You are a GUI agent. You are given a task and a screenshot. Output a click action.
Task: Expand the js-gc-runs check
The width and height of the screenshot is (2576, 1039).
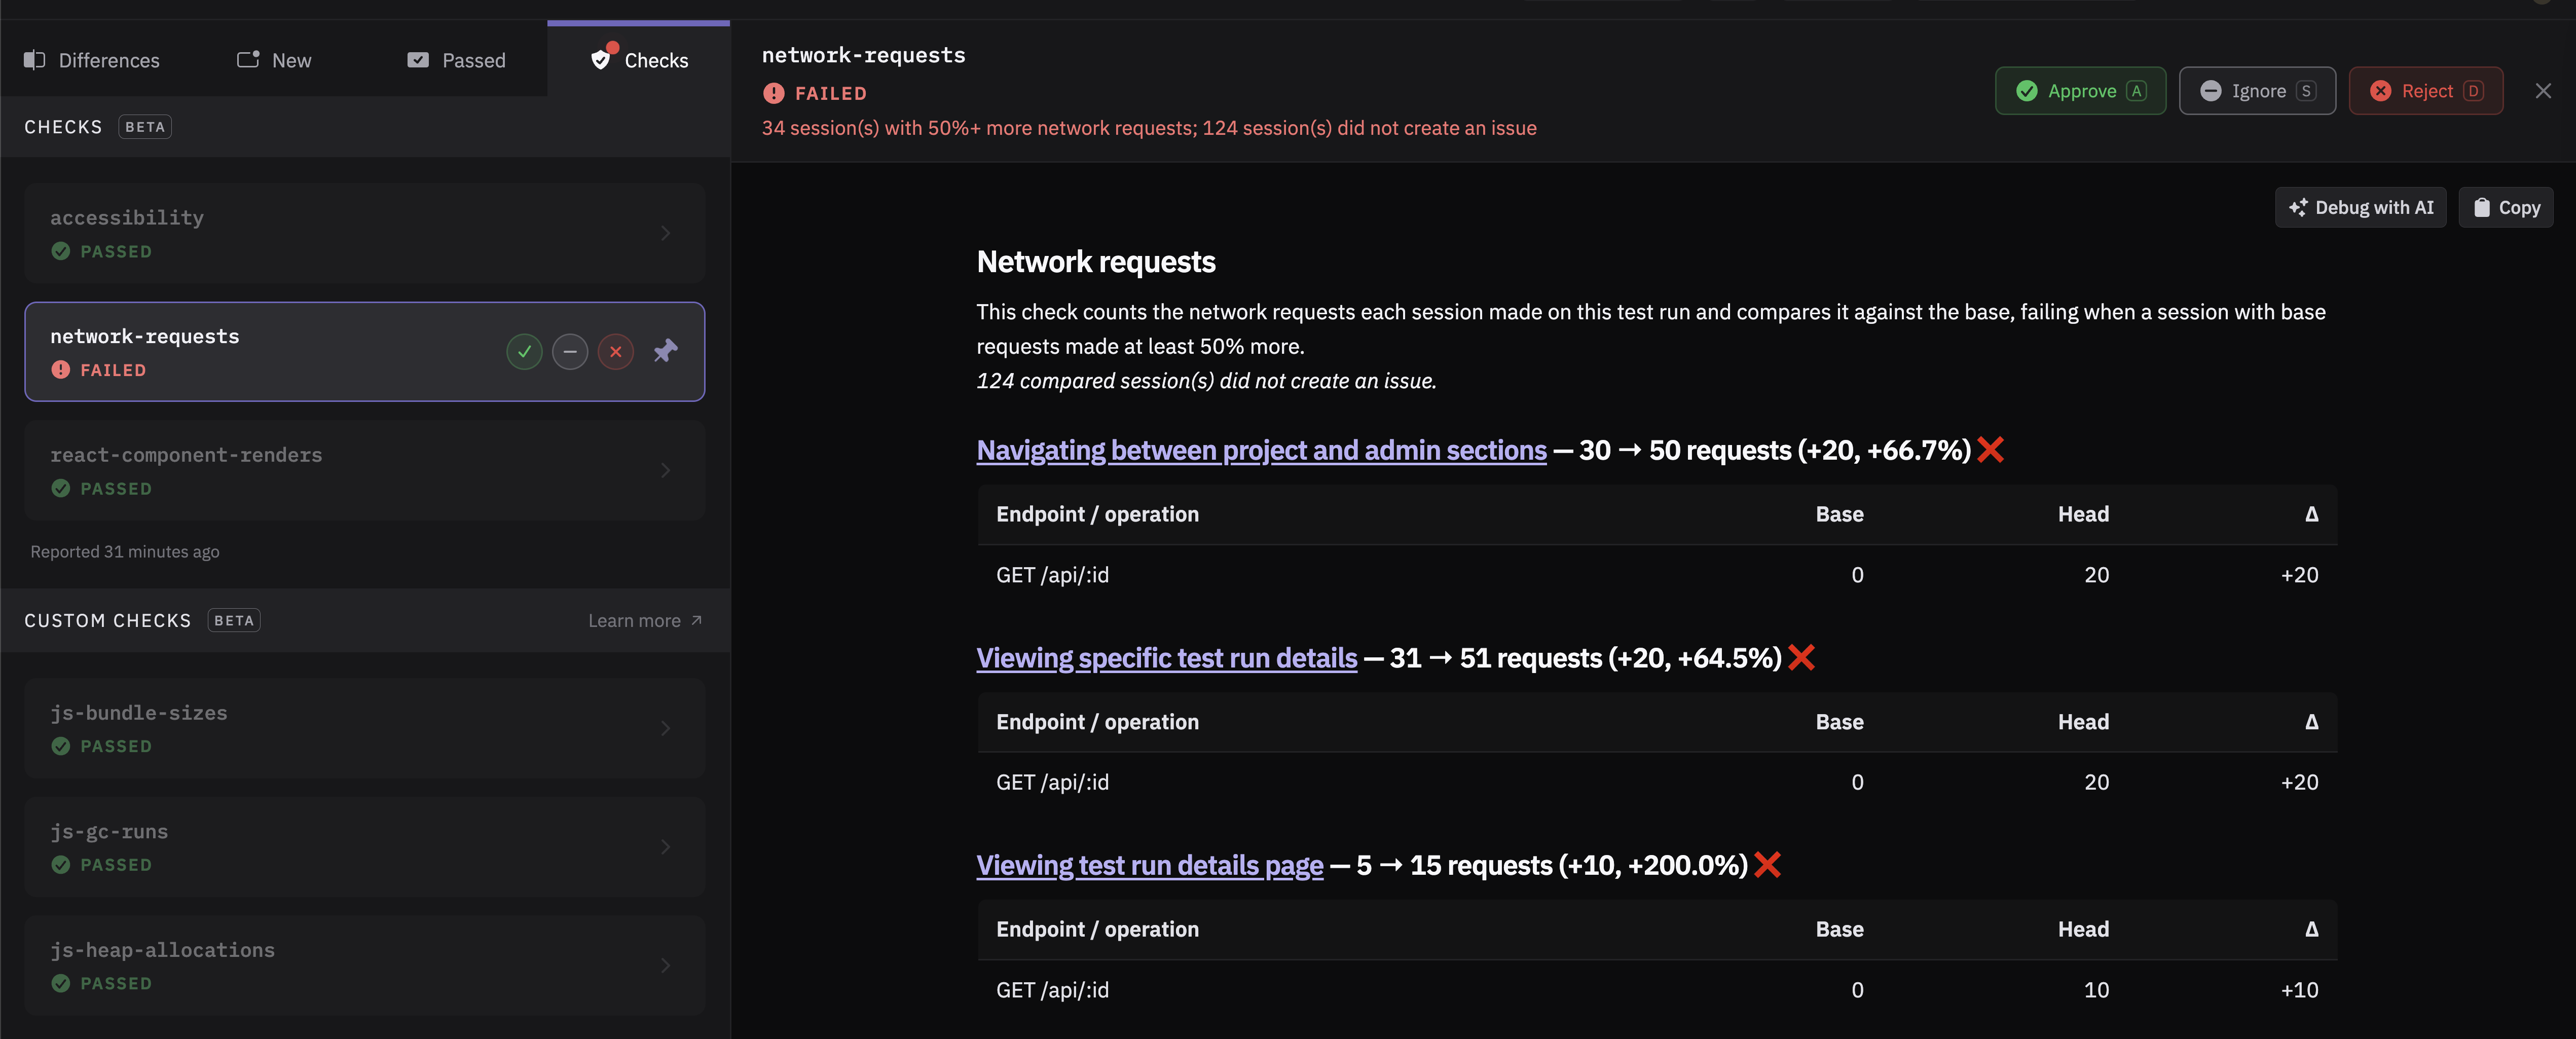tap(666, 847)
